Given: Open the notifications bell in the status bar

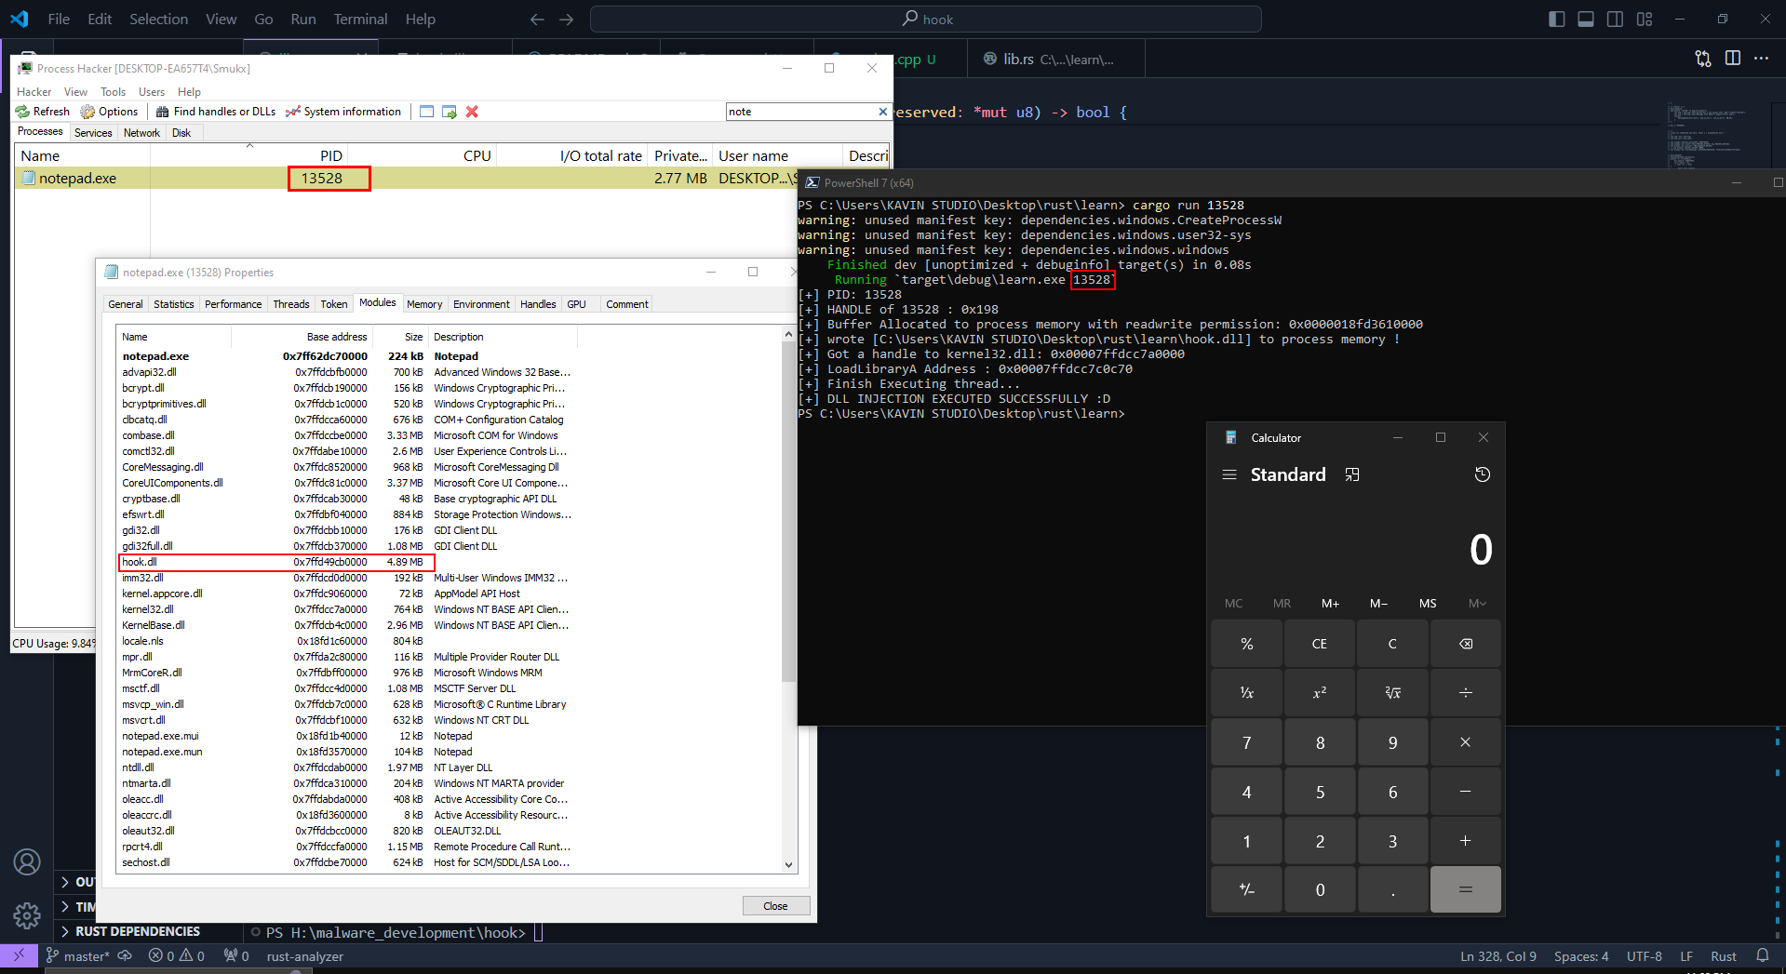Looking at the screenshot, I should (x=1763, y=955).
